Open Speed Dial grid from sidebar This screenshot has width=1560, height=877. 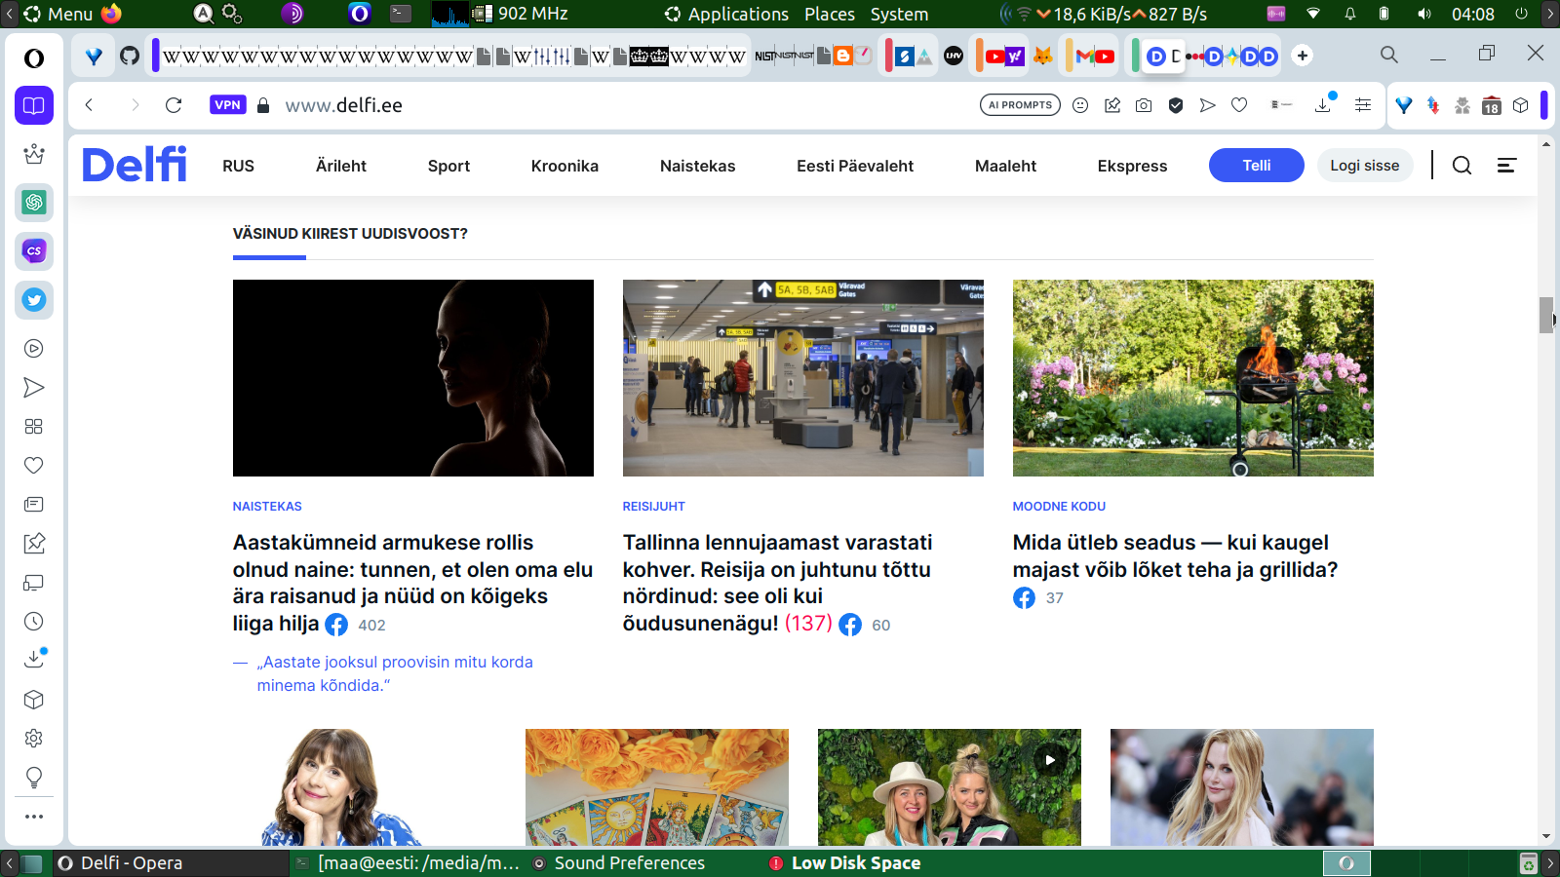pos(34,427)
